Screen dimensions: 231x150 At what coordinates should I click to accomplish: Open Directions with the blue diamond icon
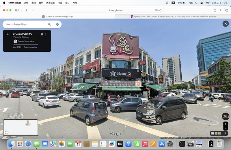(x=57, y=24)
